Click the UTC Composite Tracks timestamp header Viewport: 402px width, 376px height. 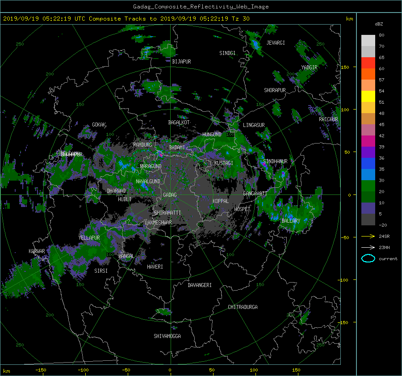[126, 19]
